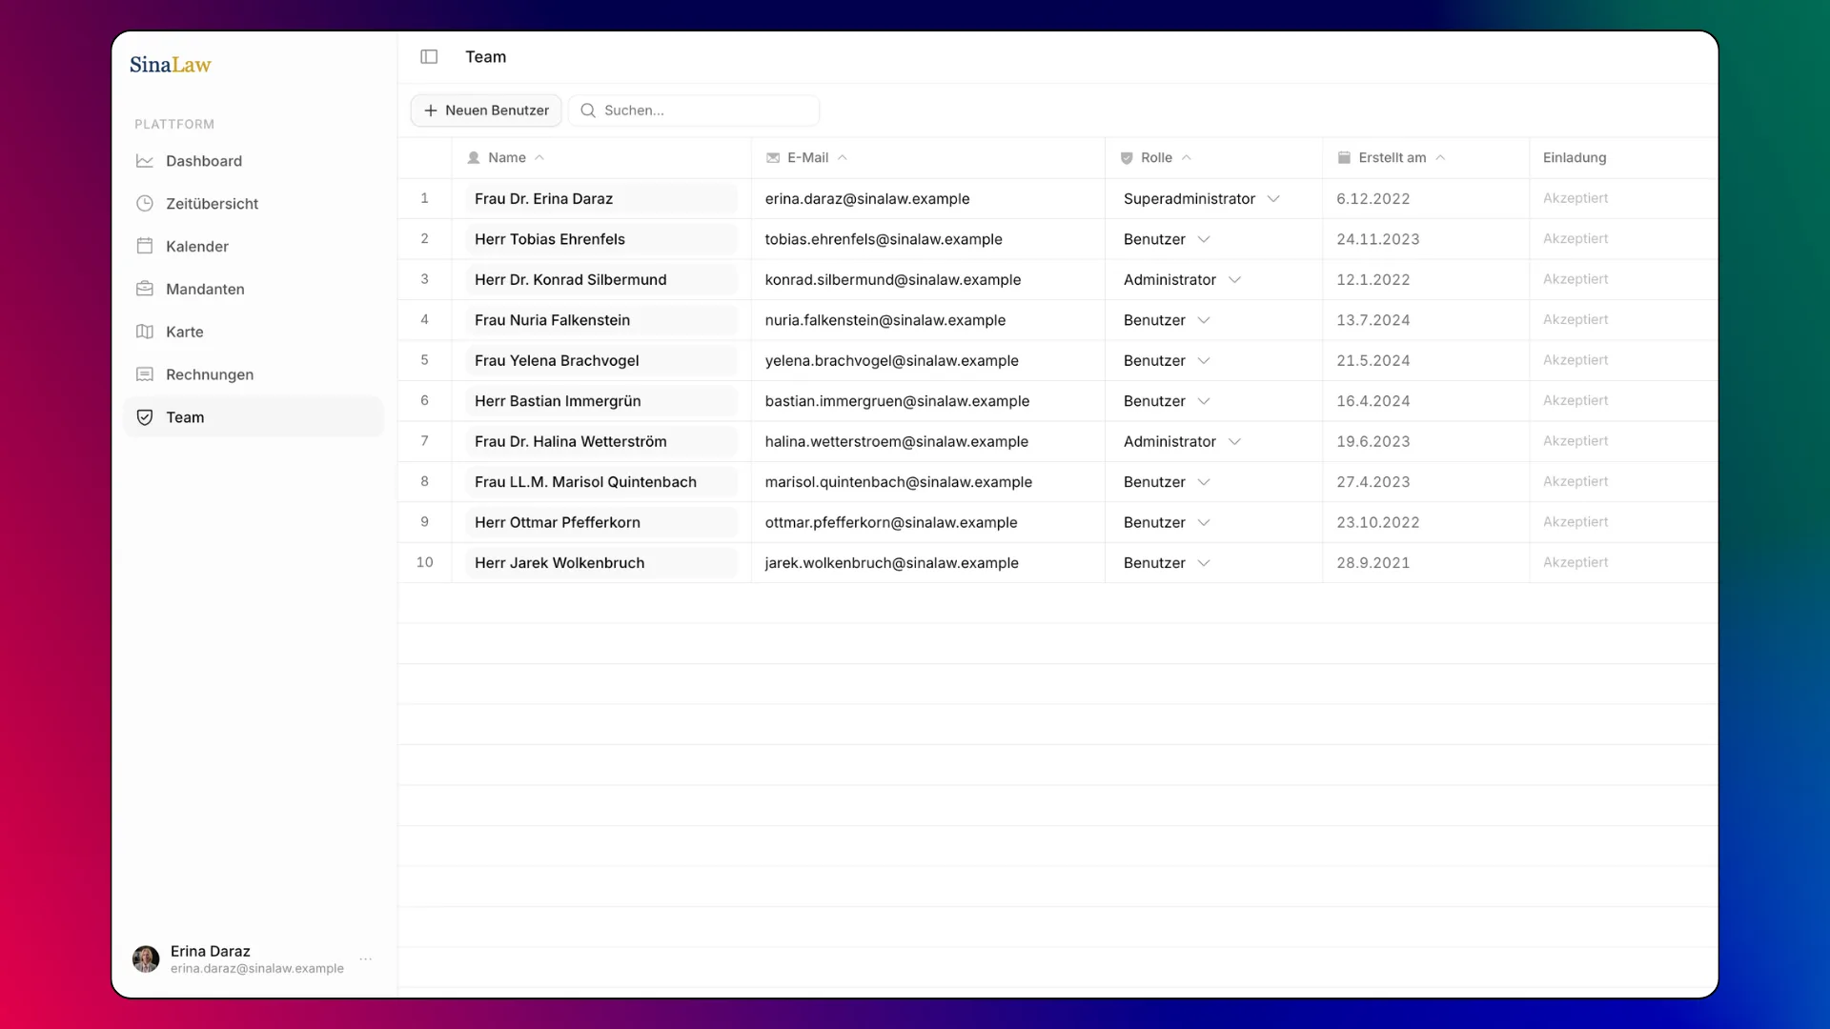Click the plus icon in Neuen Benutzer
1830x1029 pixels.
point(431,111)
